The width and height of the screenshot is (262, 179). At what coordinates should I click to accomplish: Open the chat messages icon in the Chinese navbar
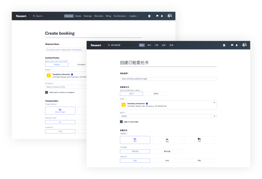click(x=232, y=45)
